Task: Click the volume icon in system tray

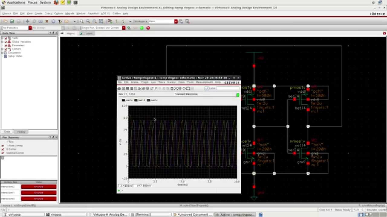Action: [x=374, y=2]
